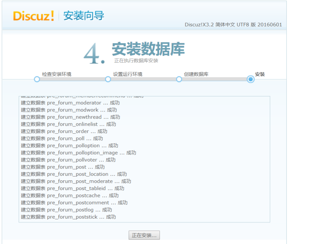Viewport: 315px width, 244px height.
Task: Select the active 安装 step circle
Action: [251, 79]
